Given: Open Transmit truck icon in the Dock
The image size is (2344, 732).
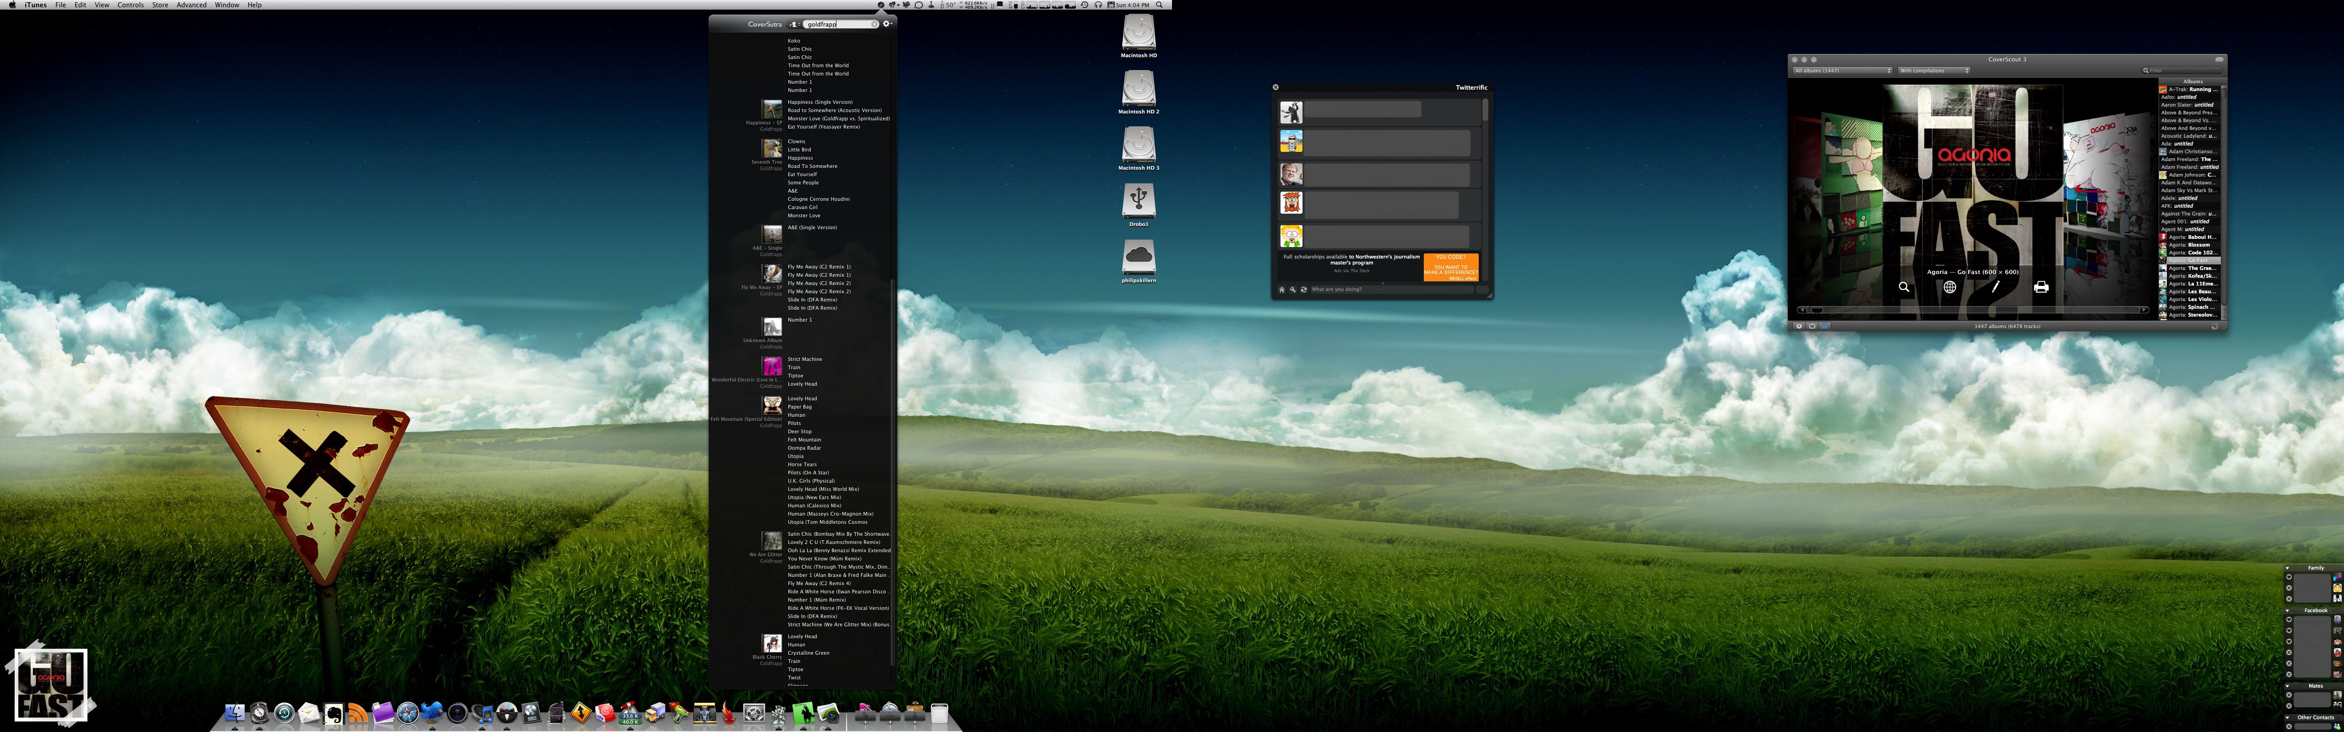Looking at the screenshot, I should tap(655, 714).
